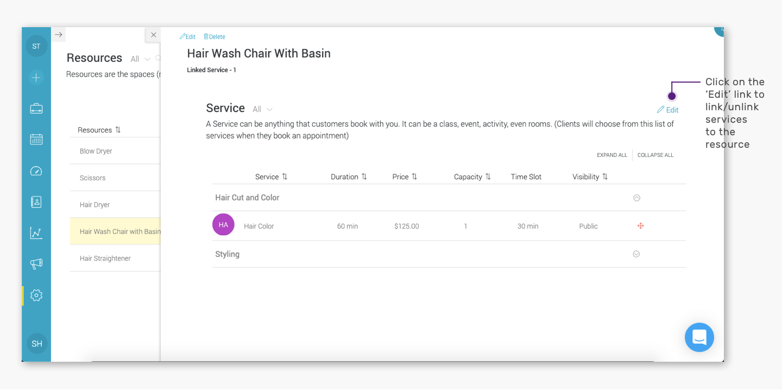This screenshot has width=782, height=390.
Task: Select the Hair Dryer resource
Action: [115, 205]
